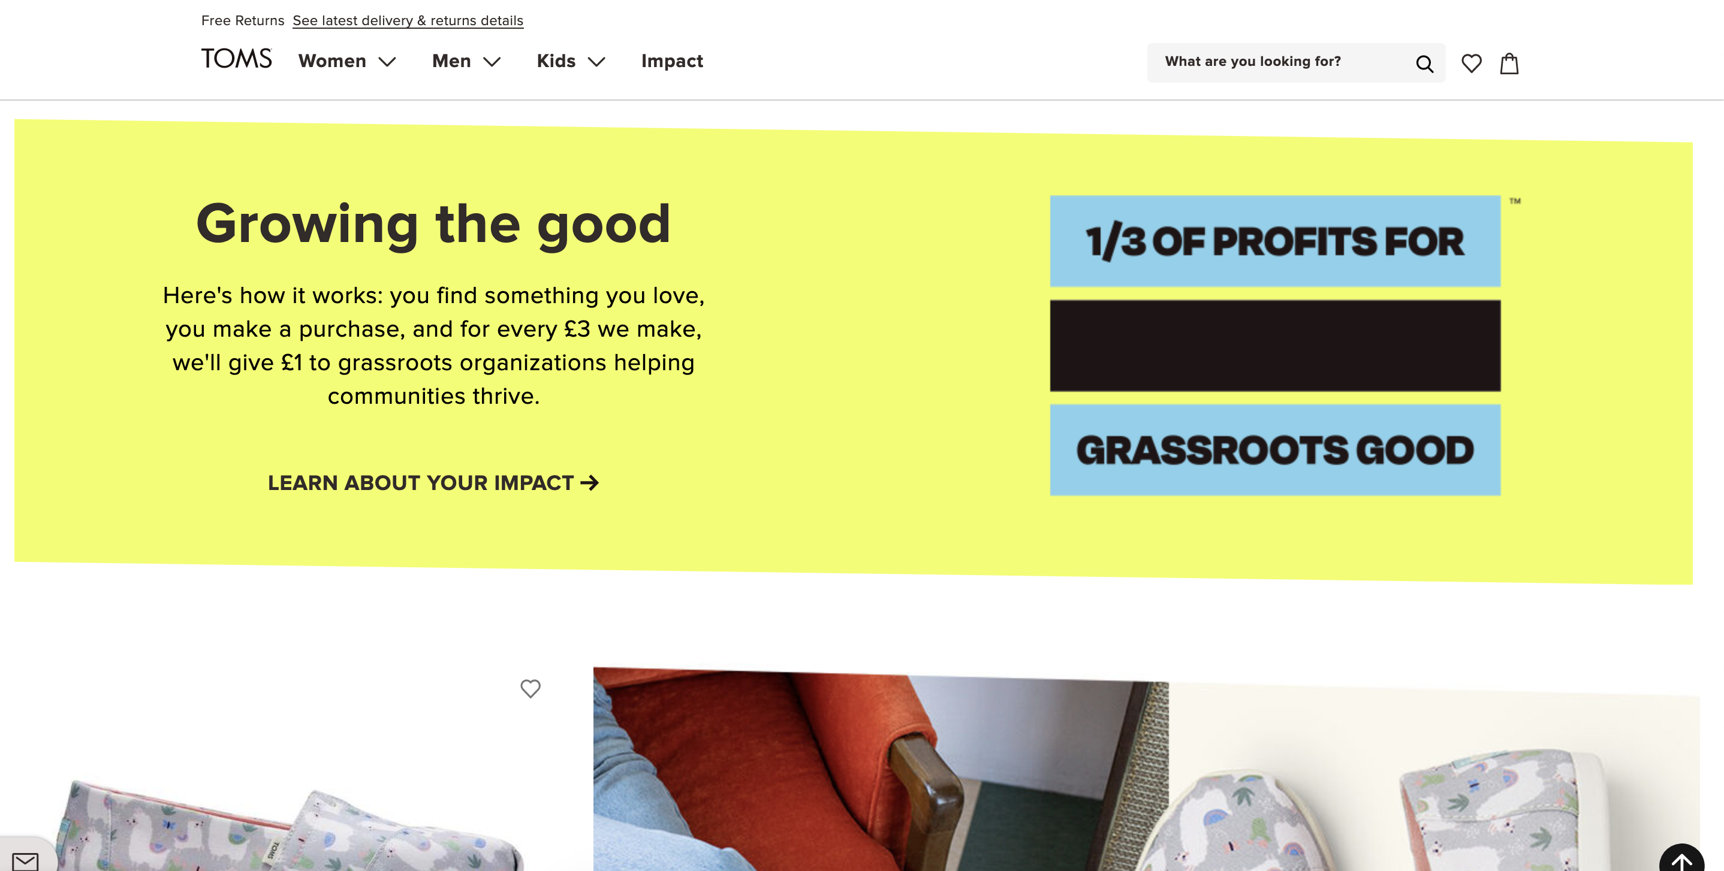Click the 1/3 OF PROFITS FOR graphic
The height and width of the screenshot is (871, 1724).
click(1275, 240)
